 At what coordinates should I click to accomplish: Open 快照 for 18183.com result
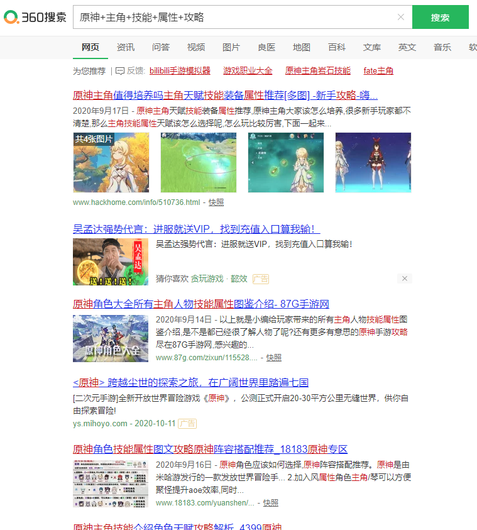coord(271,503)
